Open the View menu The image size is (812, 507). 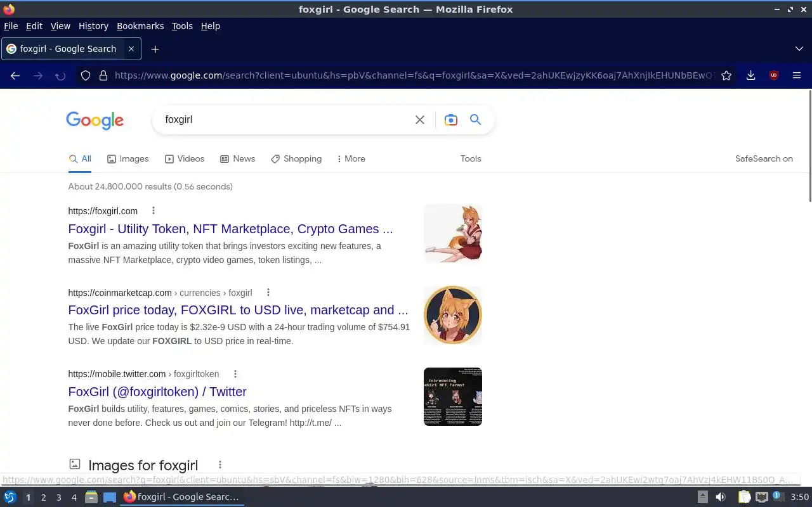60,26
